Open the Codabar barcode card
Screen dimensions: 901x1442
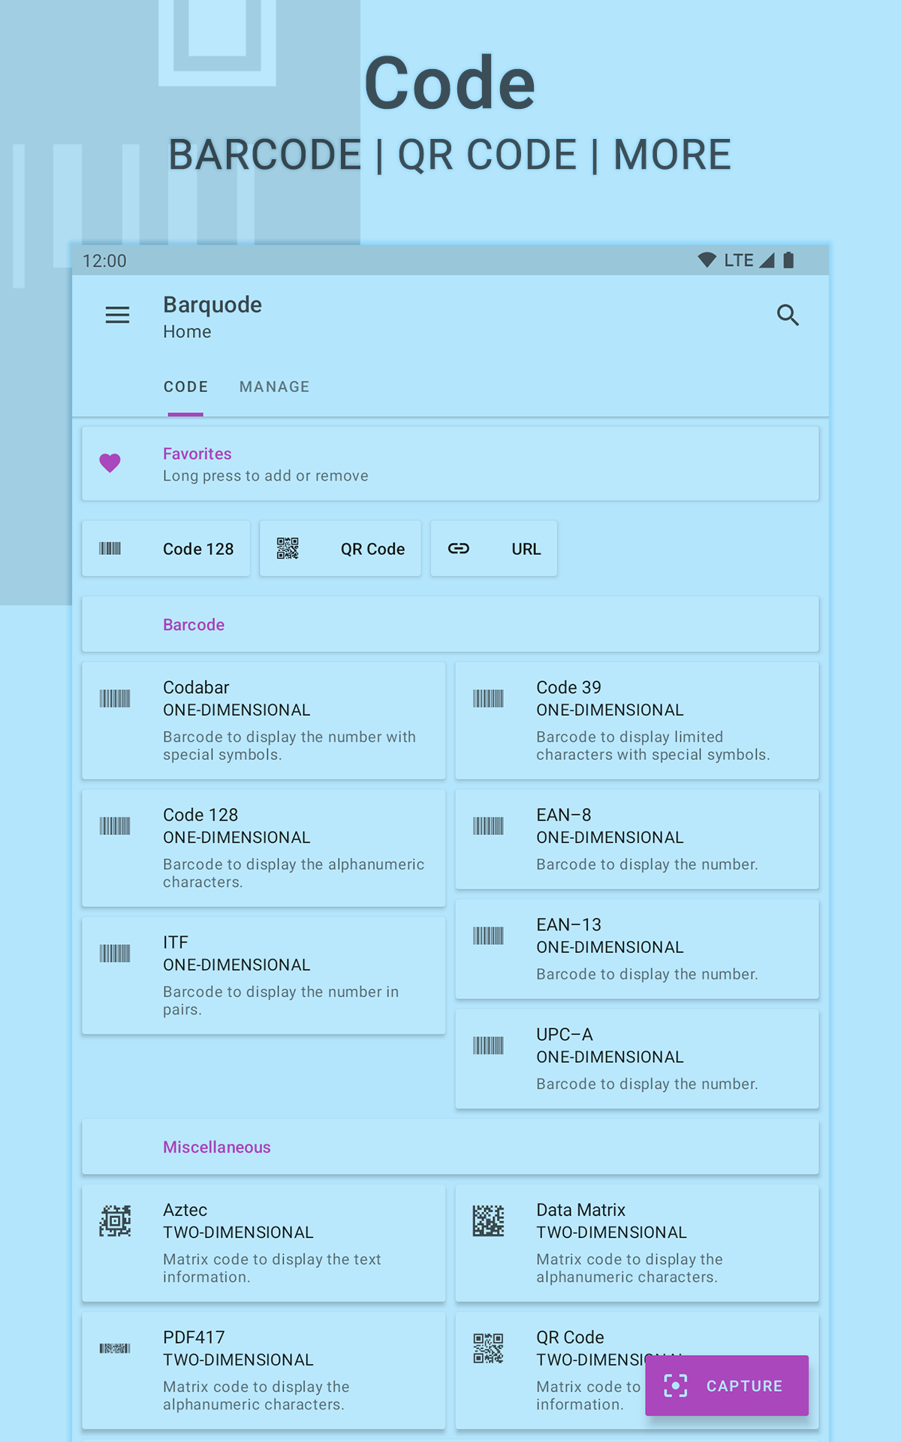(264, 720)
